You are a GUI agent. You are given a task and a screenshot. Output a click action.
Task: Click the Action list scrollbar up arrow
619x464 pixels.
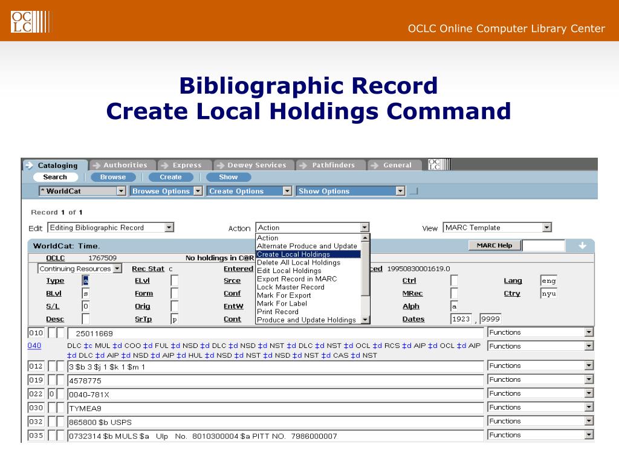(x=365, y=238)
